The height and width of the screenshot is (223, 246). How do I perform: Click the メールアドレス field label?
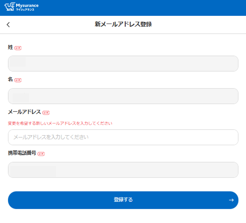tap(24, 112)
